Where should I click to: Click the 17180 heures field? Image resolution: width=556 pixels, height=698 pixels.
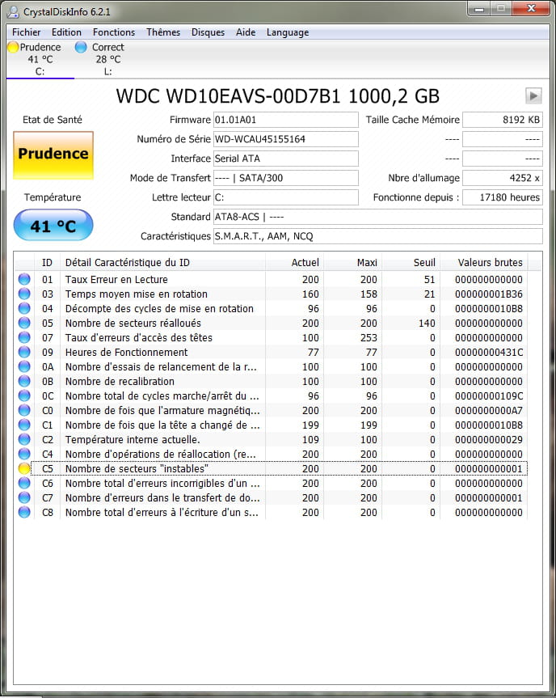point(503,197)
